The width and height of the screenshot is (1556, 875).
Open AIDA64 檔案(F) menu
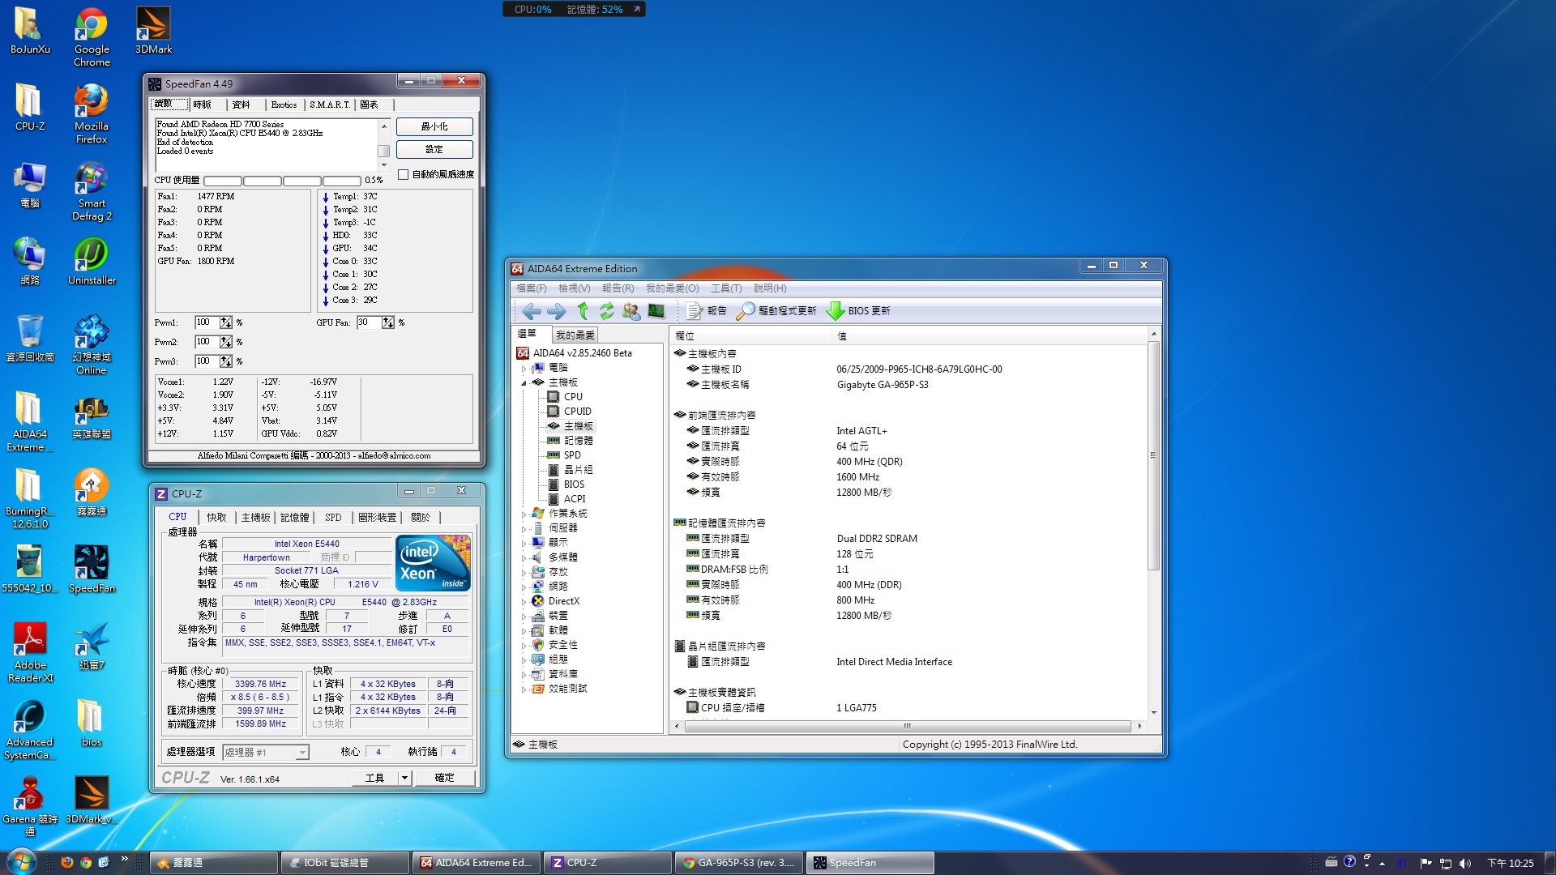coord(532,288)
